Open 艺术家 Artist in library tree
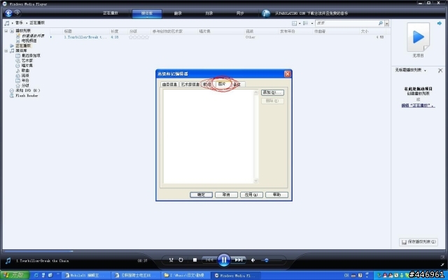The width and height of the screenshot is (448, 280). (x=27, y=61)
